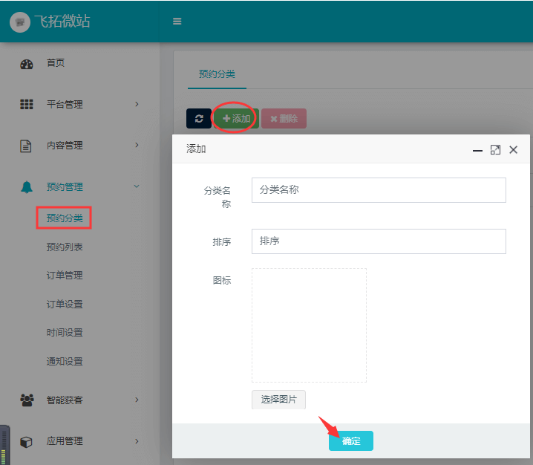Confirm with the 确定 button
This screenshot has height=465, width=533.
[351, 440]
